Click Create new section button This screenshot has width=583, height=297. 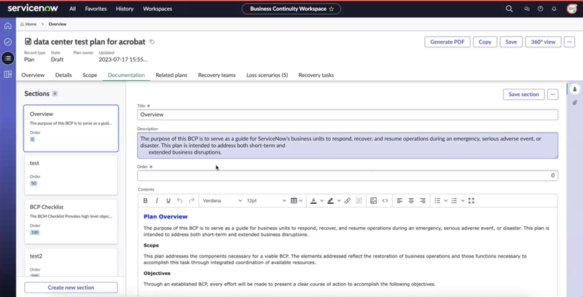tap(71, 288)
